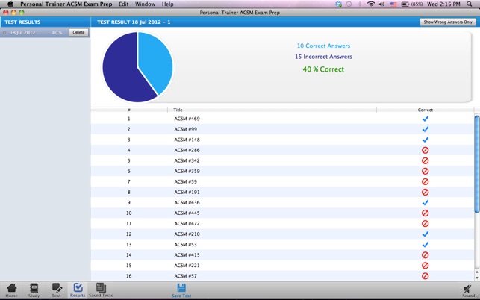Click the Save Test disk icon
This screenshot has height=300, width=480.
(x=181, y=289)
